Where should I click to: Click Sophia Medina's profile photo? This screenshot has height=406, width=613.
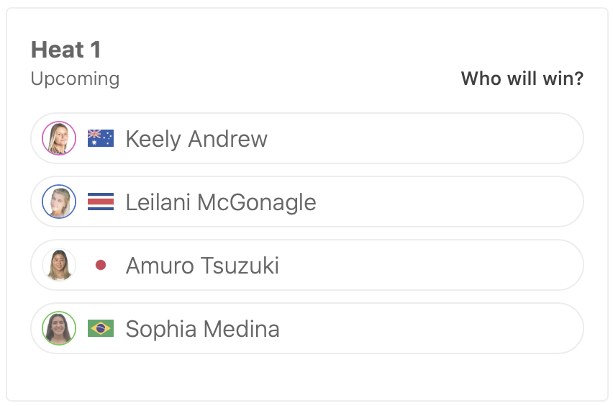click(x=59, y=328)
